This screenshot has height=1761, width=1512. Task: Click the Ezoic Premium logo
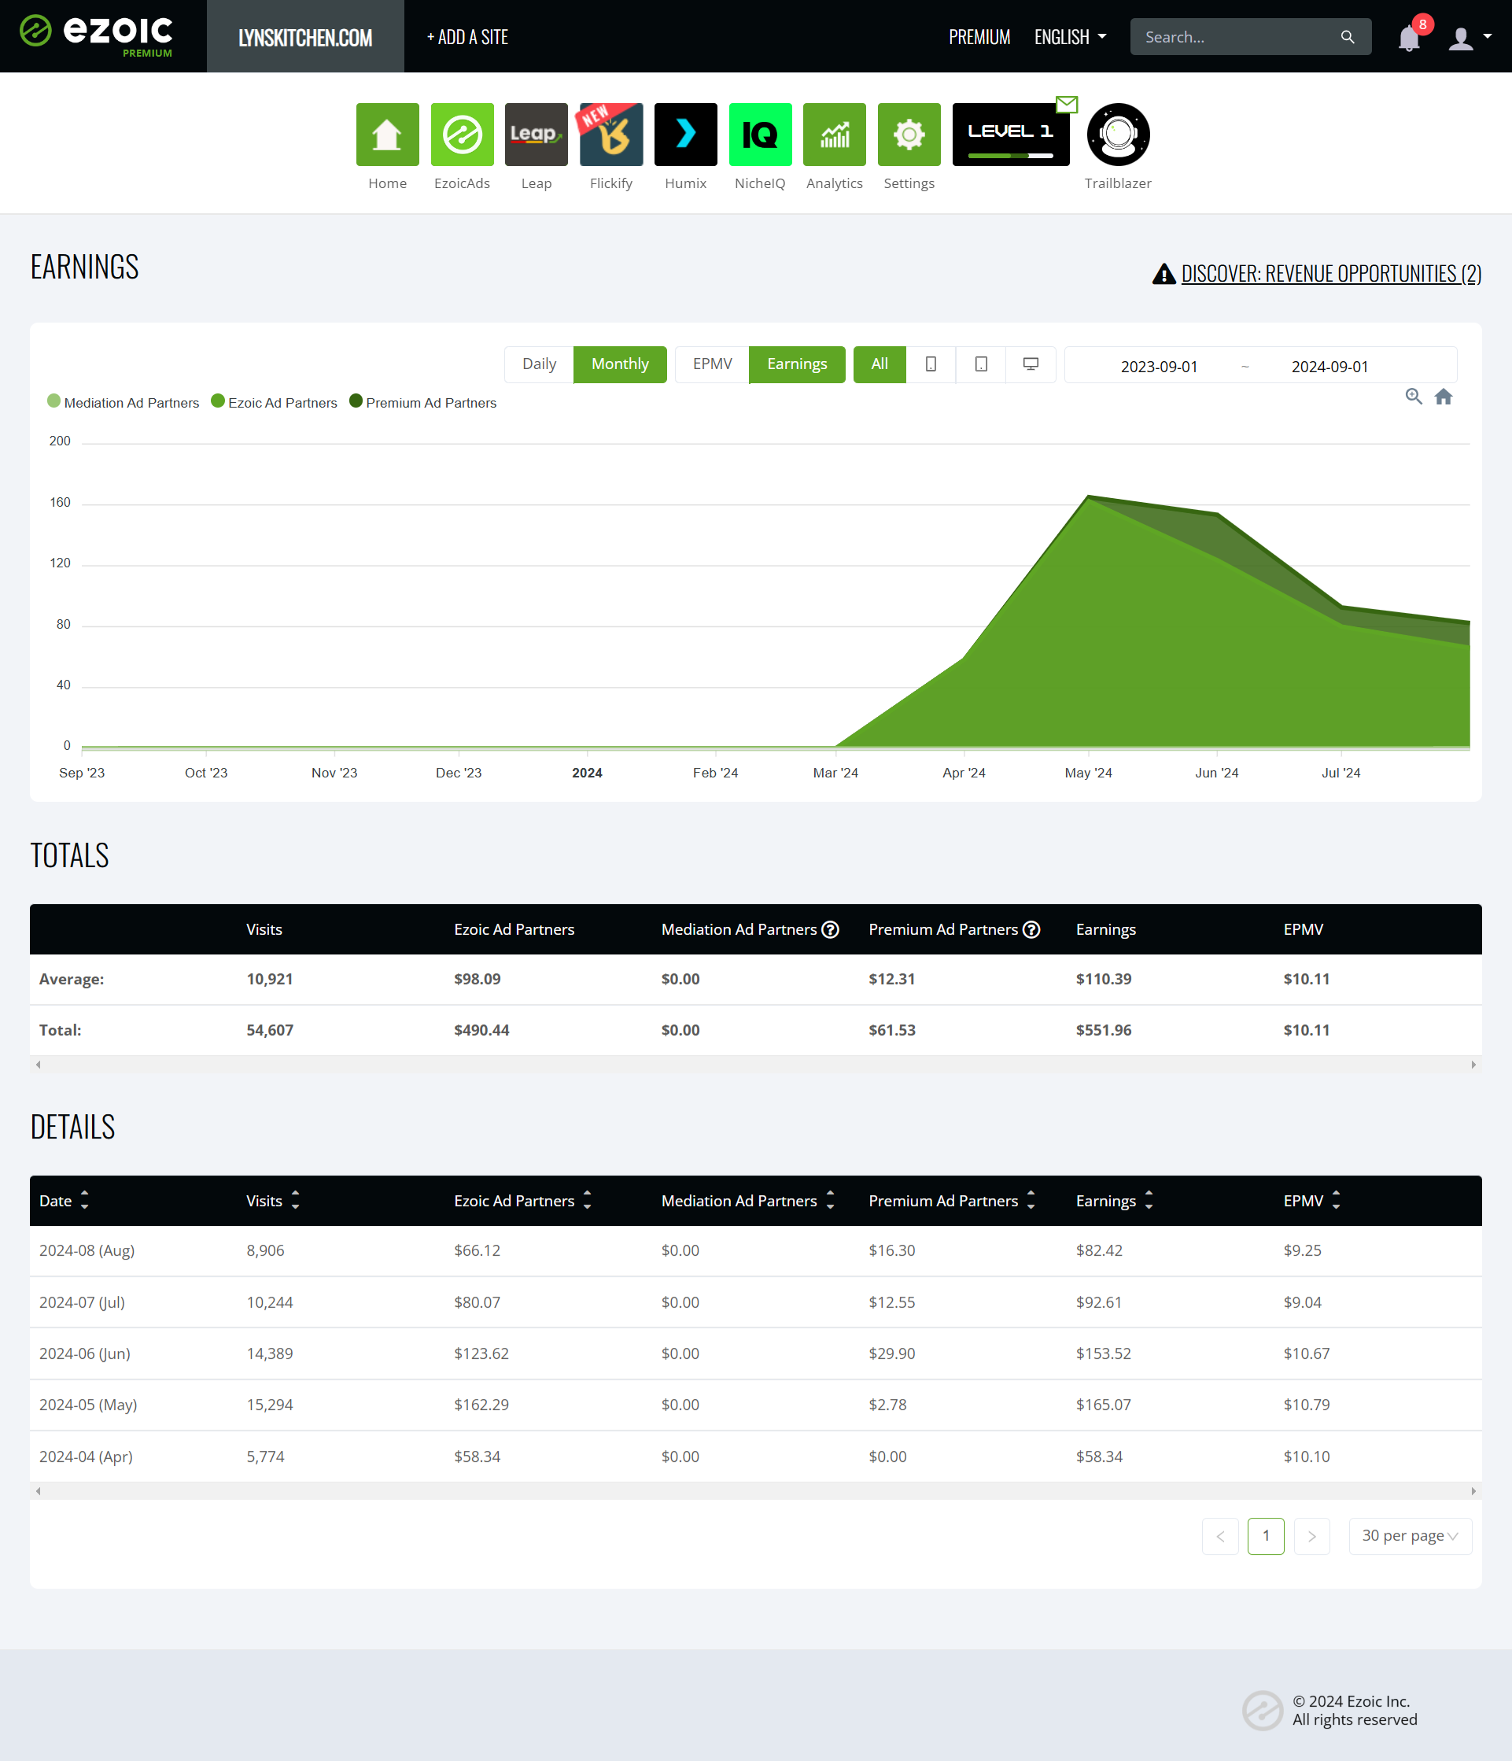(x=96, y=35)
